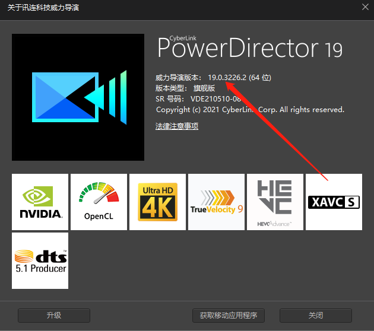Click the XAVC S logo tile
Screen dimensions: 374x331
point(334,202)
